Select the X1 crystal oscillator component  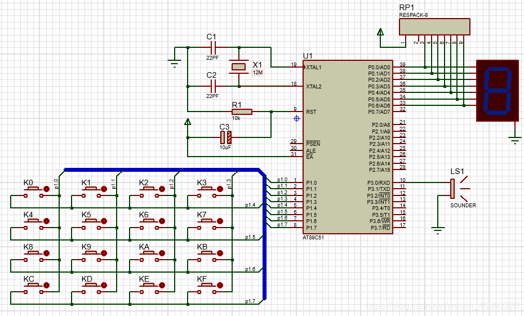click(239, 67)
